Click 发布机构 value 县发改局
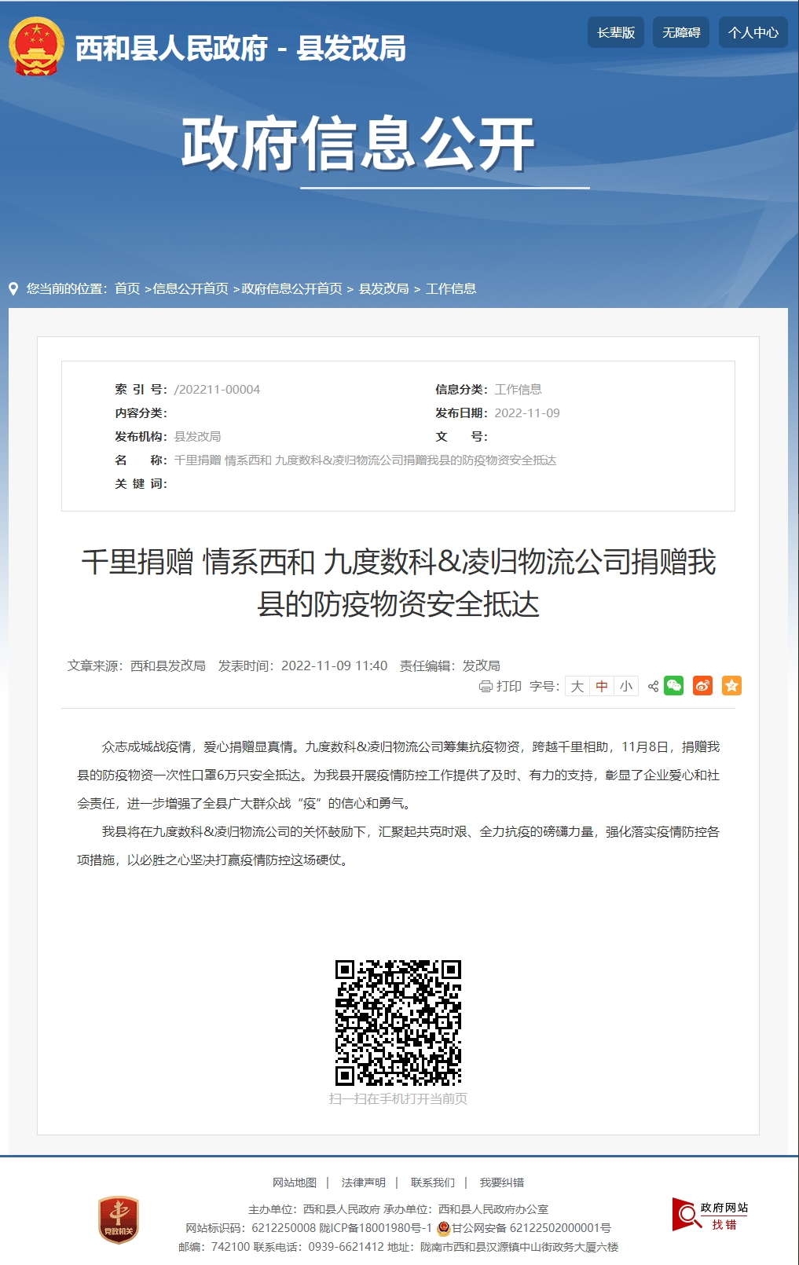The width and height of the screenshot is (799, 1265). click(x=197, y=436)
